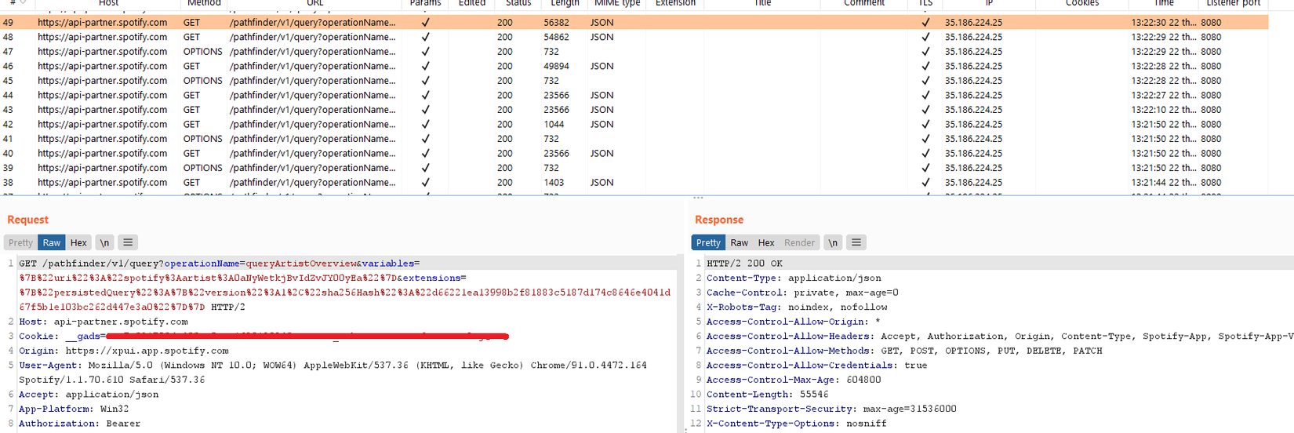Click the HTTP/2 200 OK response line
This screenshot has width=1294, height=433.
click(x=744, y=264)
